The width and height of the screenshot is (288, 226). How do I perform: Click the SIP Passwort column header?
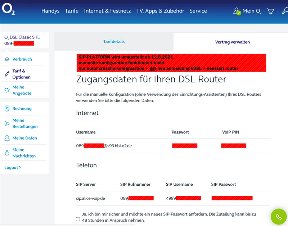pyautogui.click(x=224, y=184)
